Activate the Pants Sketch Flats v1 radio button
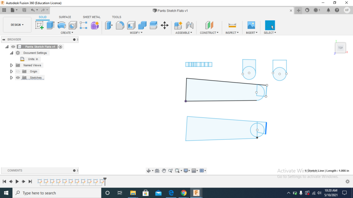The width and height of the screenshot is (353, 198). click(x=60, y=47)
